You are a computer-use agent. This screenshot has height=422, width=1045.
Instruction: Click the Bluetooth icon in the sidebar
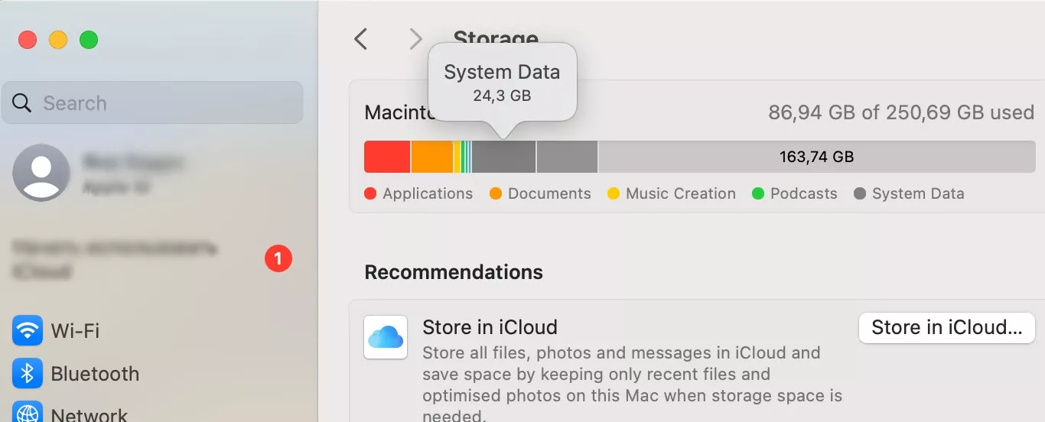pos(28,374)
